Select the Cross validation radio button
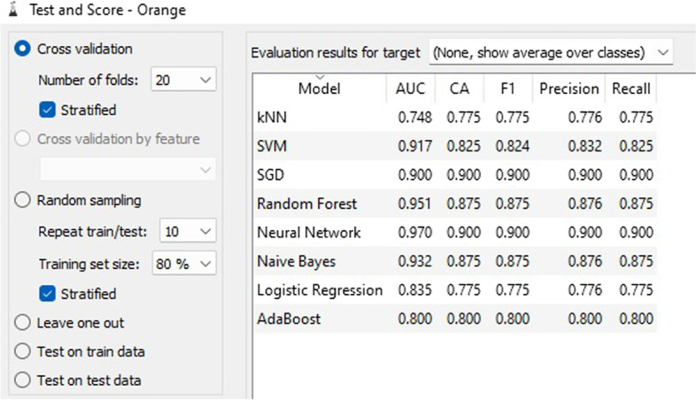 point(22,49)
